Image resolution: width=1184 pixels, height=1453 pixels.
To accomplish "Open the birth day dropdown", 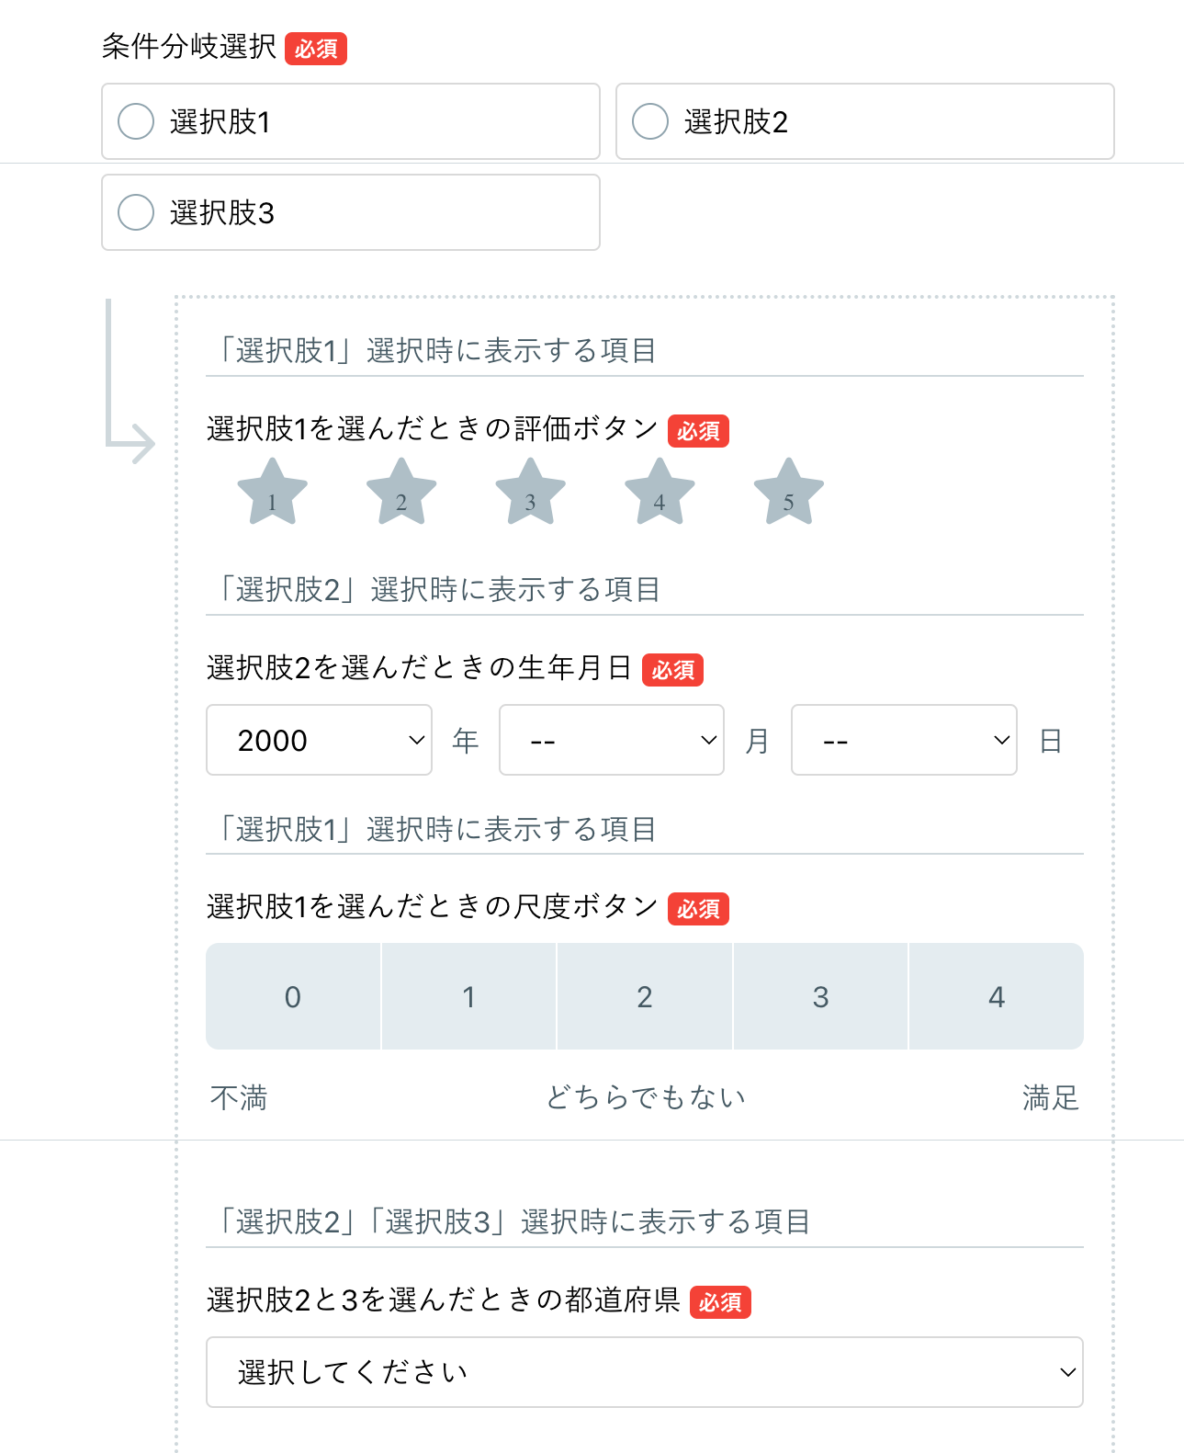I will coord(904,740).
